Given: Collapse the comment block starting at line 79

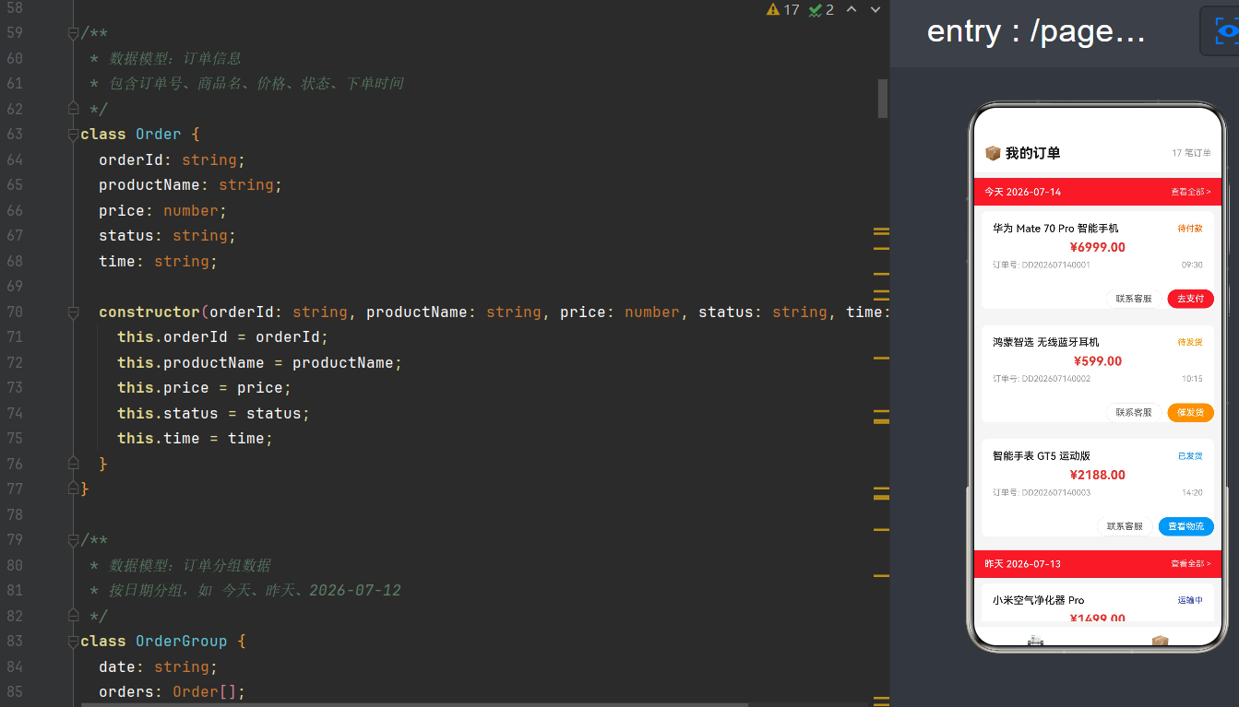Looking at the screenshot, I should coord(74,540).
